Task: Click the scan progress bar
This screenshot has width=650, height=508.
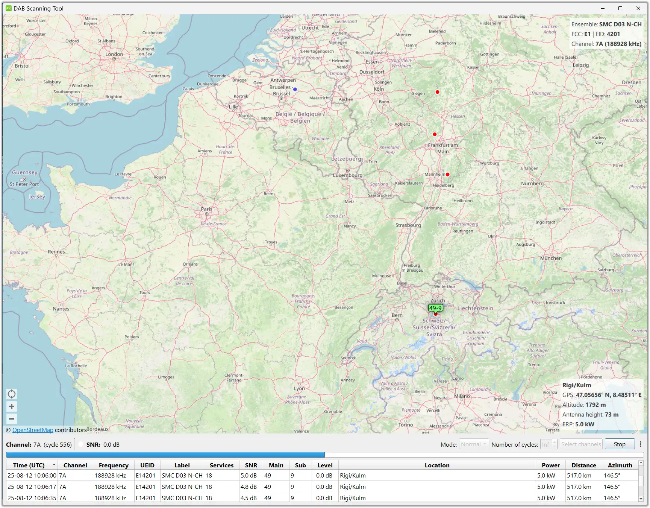Action: tap(325, 455)
